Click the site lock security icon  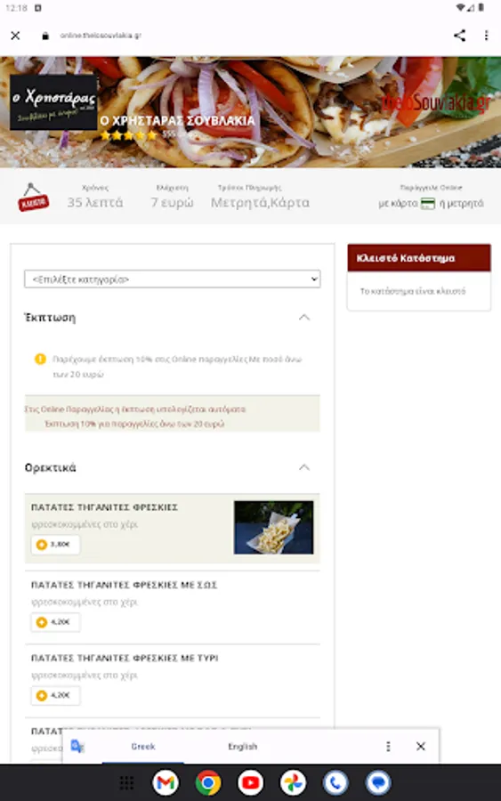(x=45, y=36)
